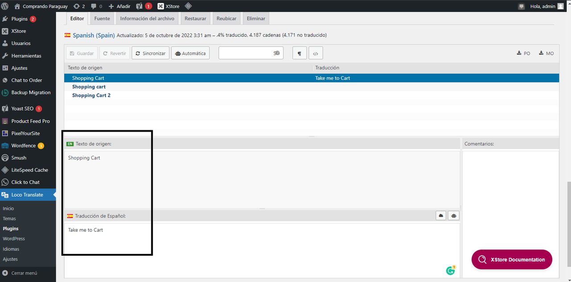Open the admin bar notifications icon
Screen dimensions: 571x282
coord(521,6)
